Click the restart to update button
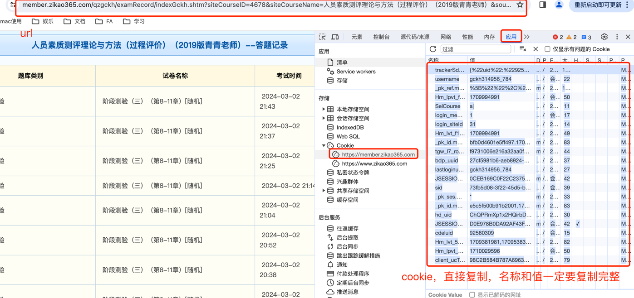 pos(598,5)
